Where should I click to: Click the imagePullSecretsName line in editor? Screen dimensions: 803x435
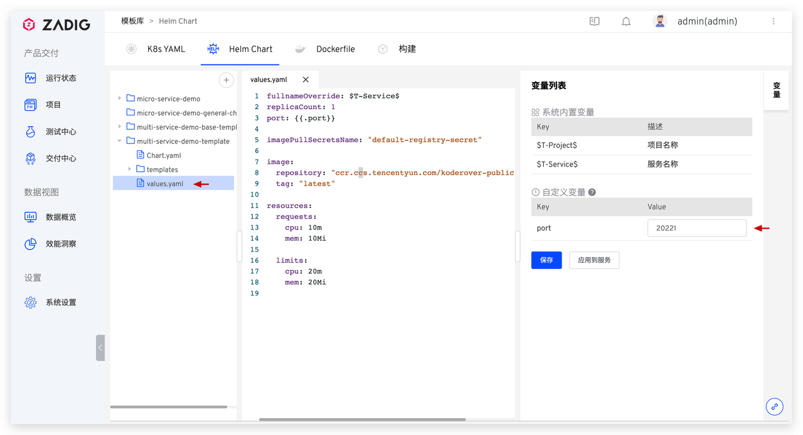tap(374, 140)
